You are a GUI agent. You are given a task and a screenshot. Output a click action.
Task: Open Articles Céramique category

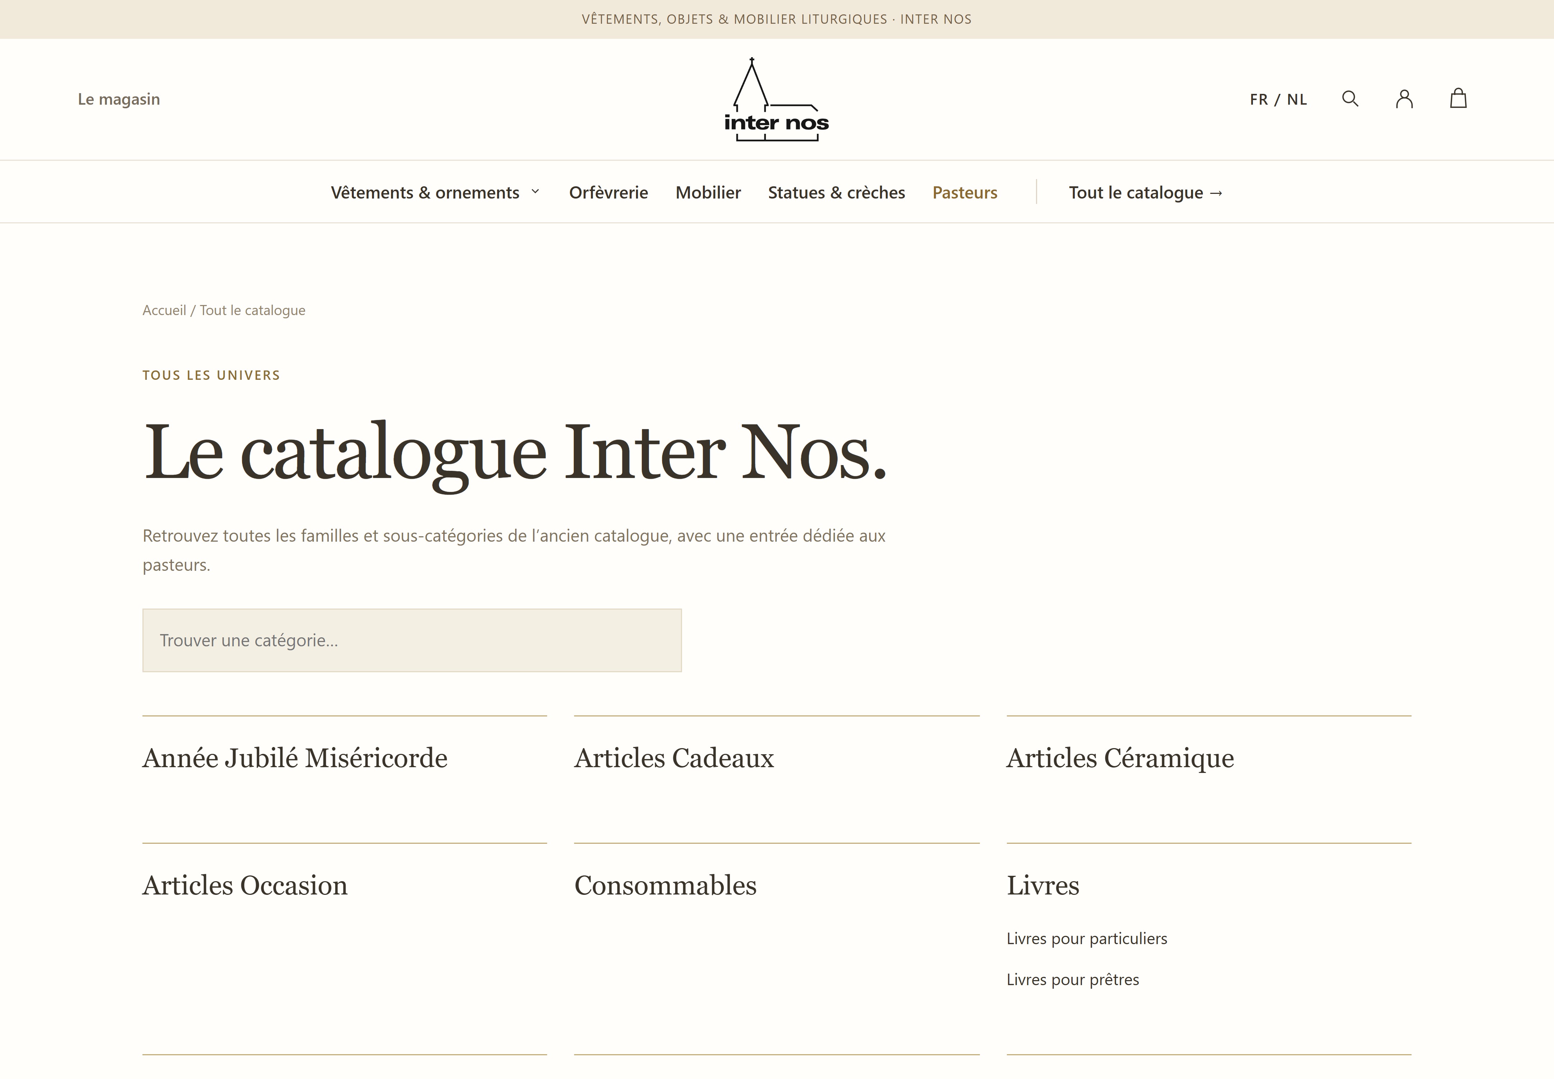[1120, 758]
